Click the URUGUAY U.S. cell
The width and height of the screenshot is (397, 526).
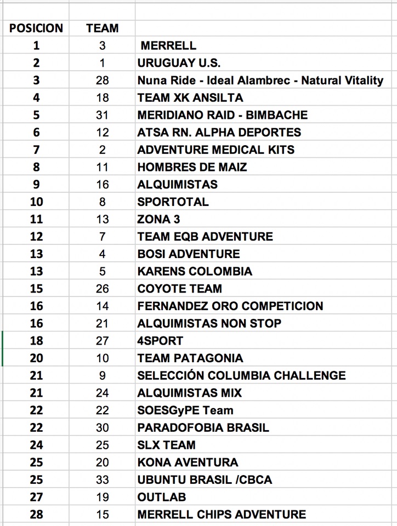179,63
